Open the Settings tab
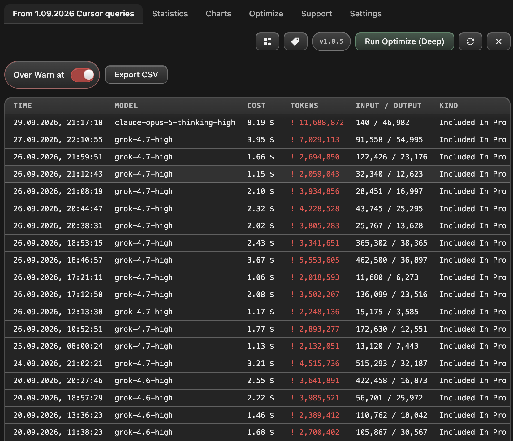The image size is (513, 441). click(x=366, y=14)
